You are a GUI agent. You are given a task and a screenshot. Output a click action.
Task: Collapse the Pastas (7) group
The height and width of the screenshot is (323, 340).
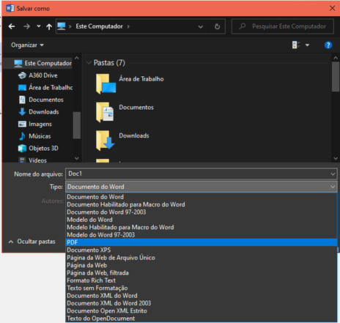89,63
